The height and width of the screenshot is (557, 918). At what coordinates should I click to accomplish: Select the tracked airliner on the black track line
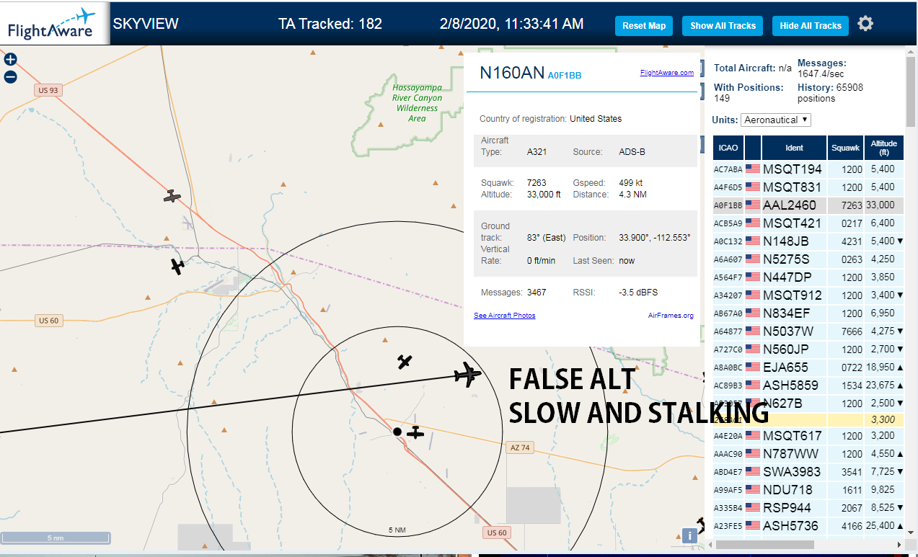click(x=468, y=375)
